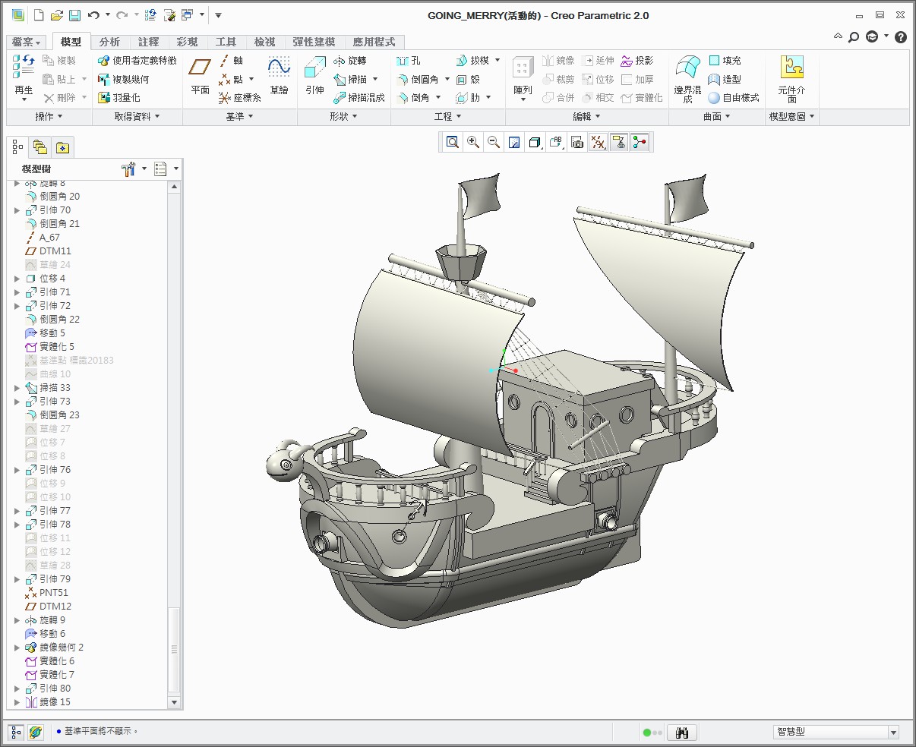Open the 邊界混成 boundary blend tool
This screenshot has width=916, height=747.
pos(687,77)
